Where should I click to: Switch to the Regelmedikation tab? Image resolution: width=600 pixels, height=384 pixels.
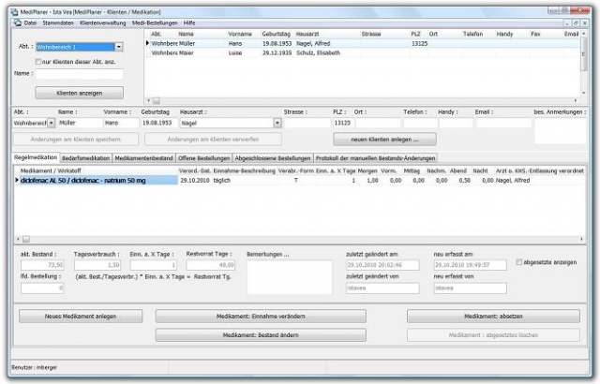pyautogui.click(x=36, y=157)
